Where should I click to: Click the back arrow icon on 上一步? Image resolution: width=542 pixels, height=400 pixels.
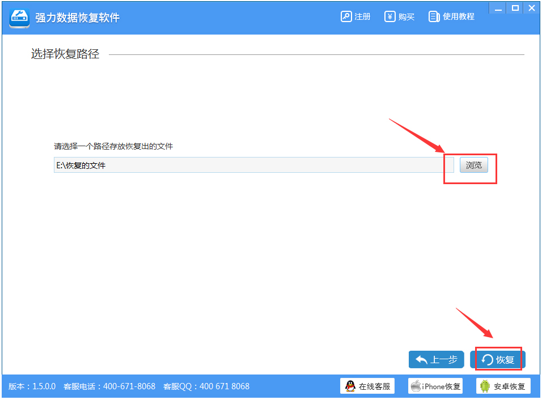421,359
